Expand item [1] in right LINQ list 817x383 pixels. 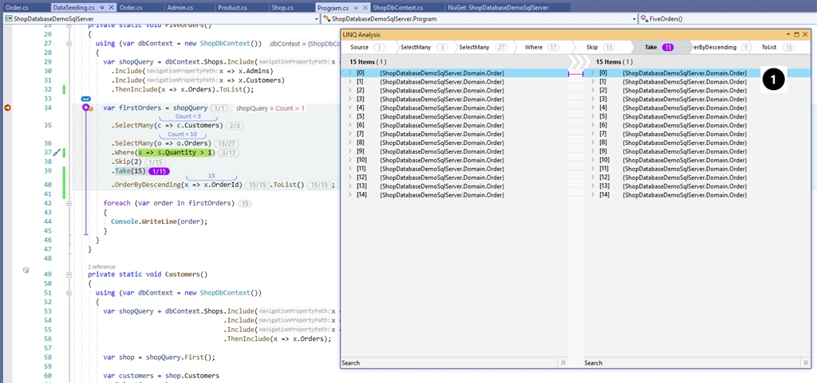coord(593,81)
